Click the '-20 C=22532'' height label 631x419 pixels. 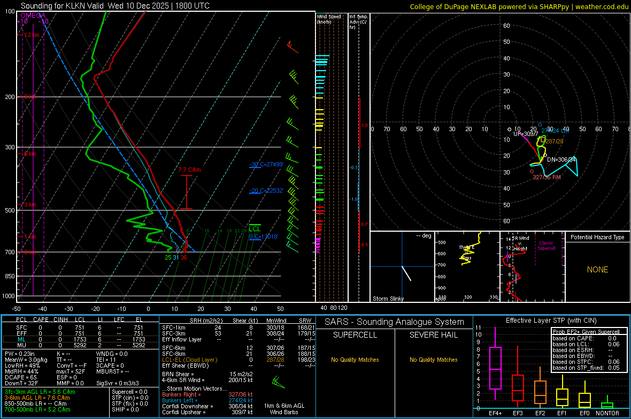pyautogui.click(x=266, y=191)
